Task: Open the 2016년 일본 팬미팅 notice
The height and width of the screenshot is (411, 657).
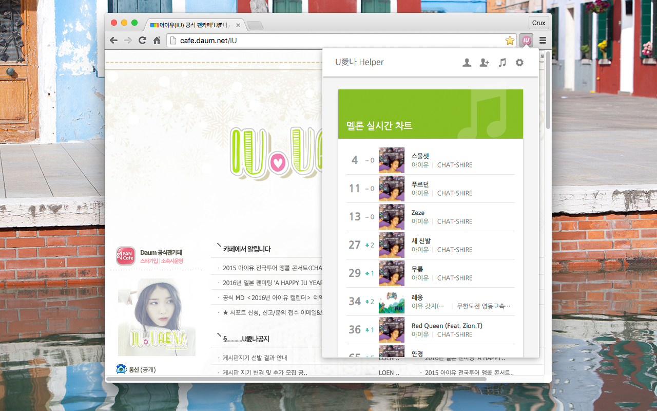Action: tap(273, 283)
